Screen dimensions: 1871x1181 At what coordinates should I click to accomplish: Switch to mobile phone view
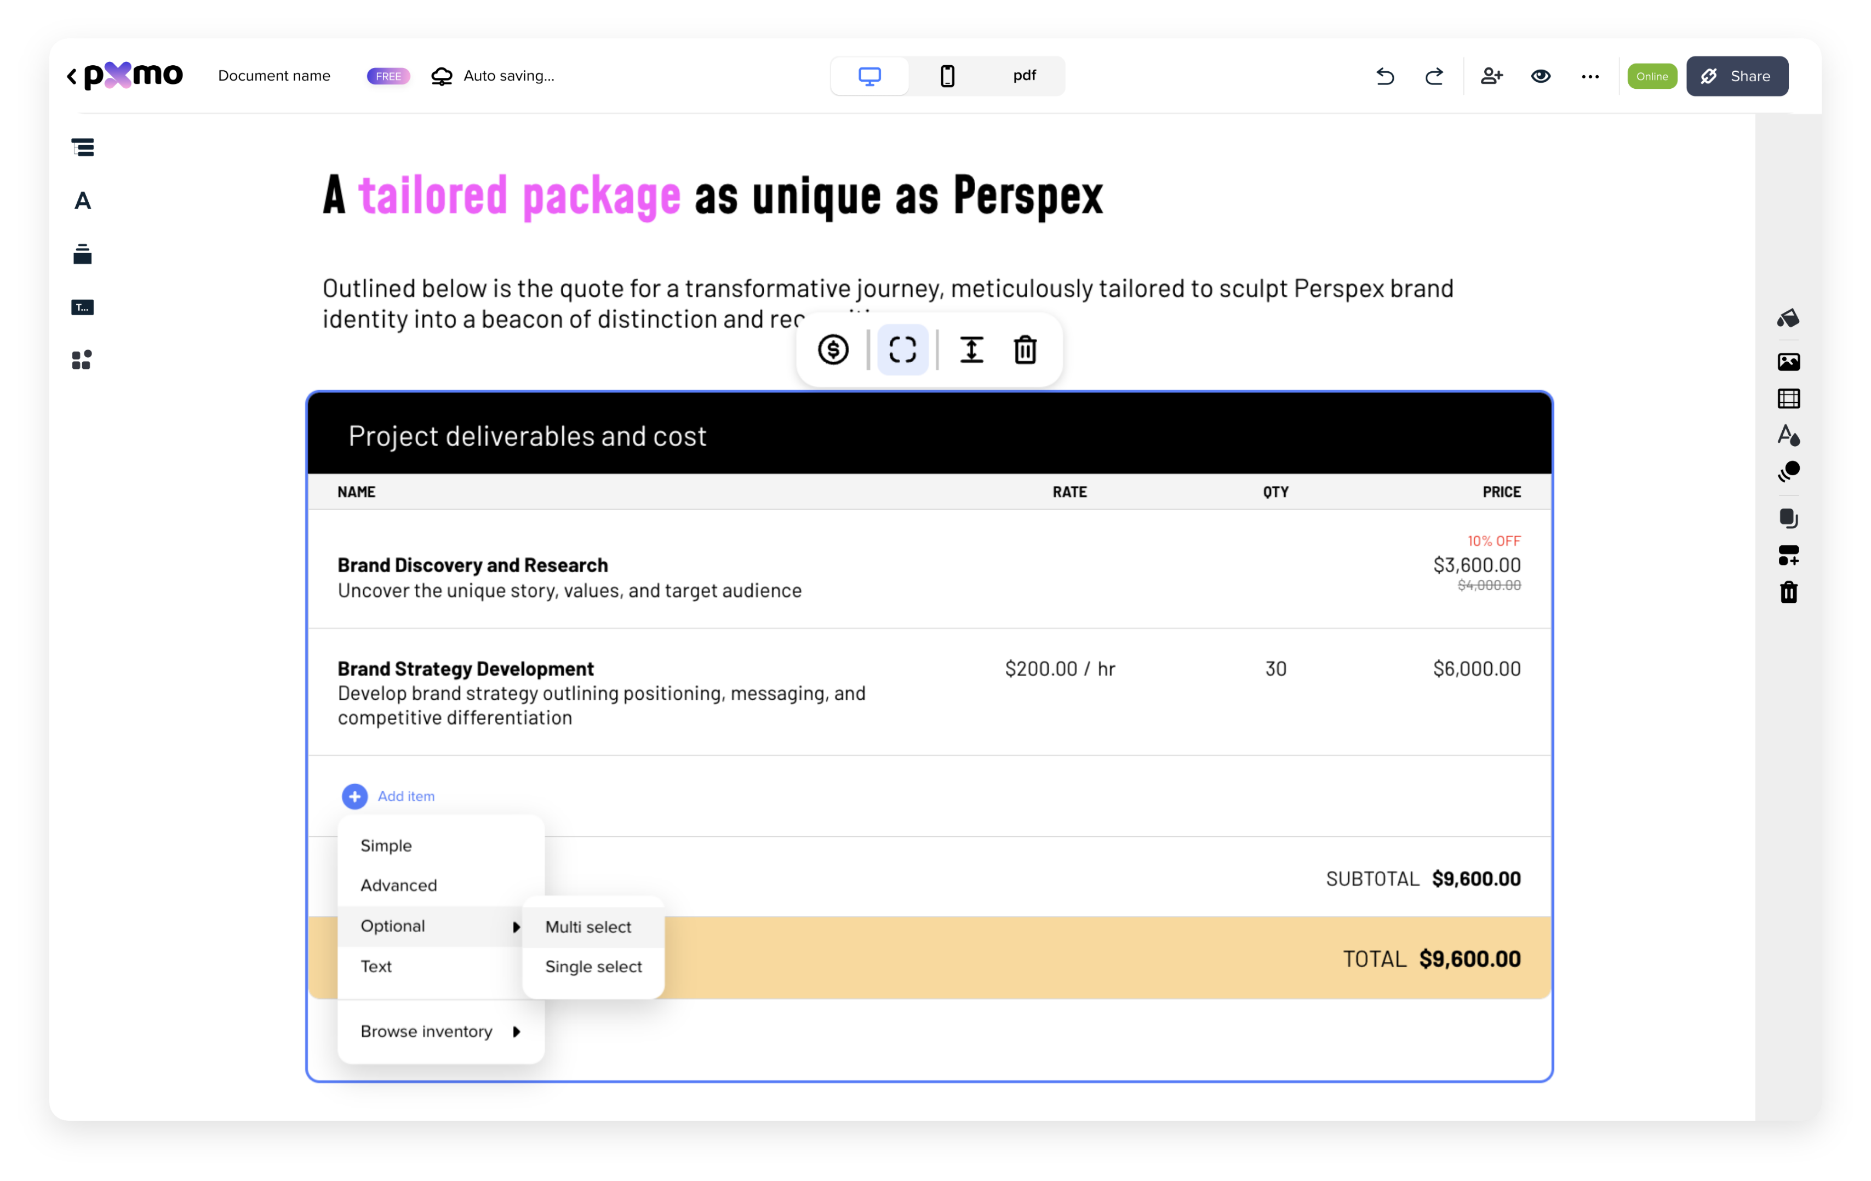(947, 76)
